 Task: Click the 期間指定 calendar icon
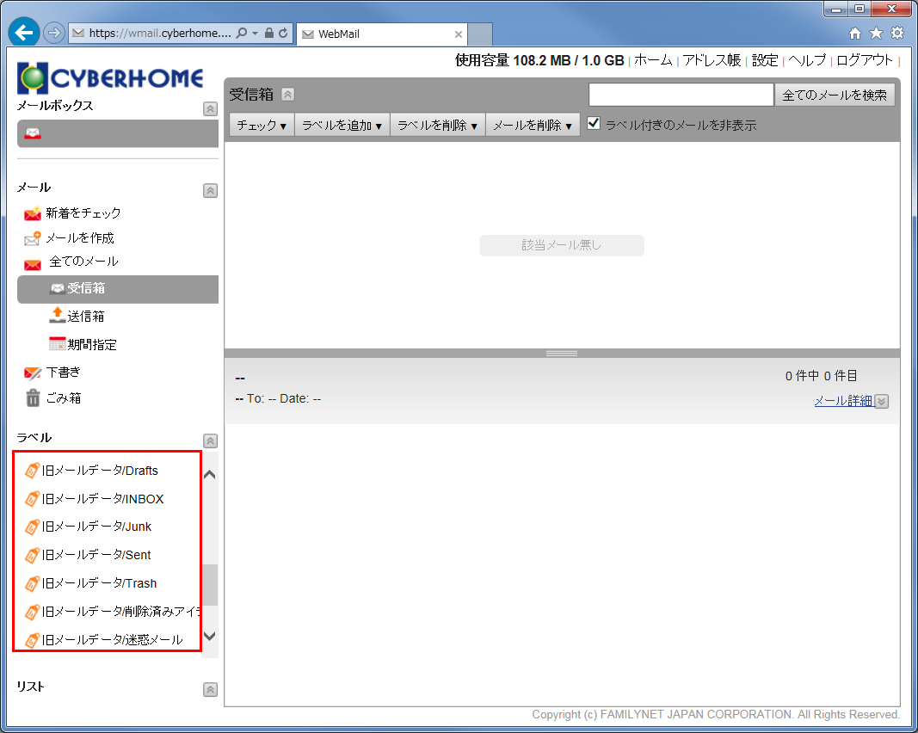[x=57, y=344]
